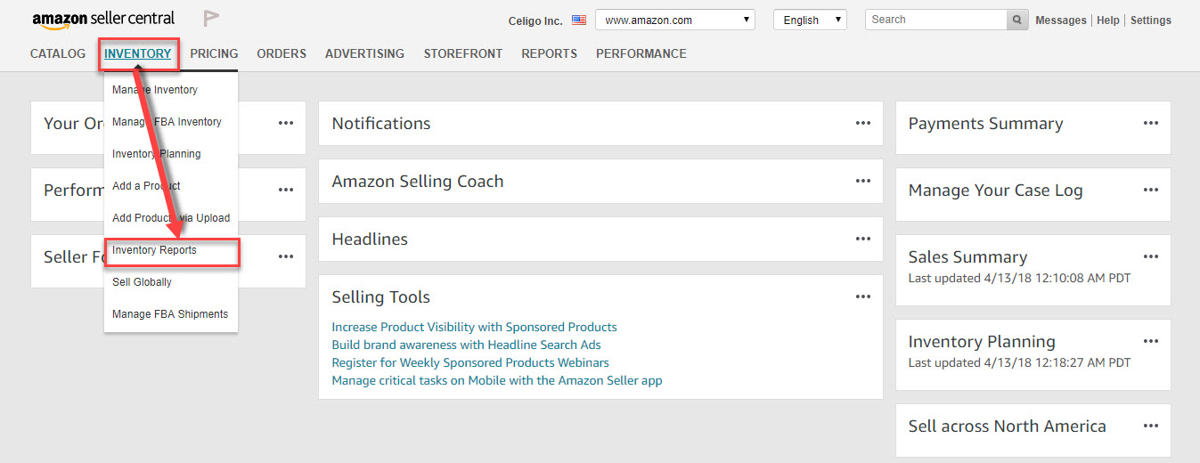This screenshot has width=1200, height=463.
Task: Open the Messages link
Action: (1061, 20)
